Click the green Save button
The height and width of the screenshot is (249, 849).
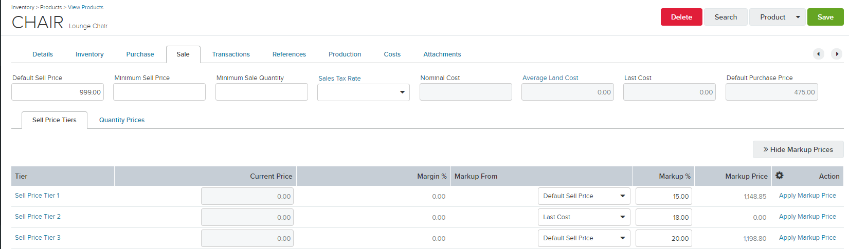tap(825, 17)
